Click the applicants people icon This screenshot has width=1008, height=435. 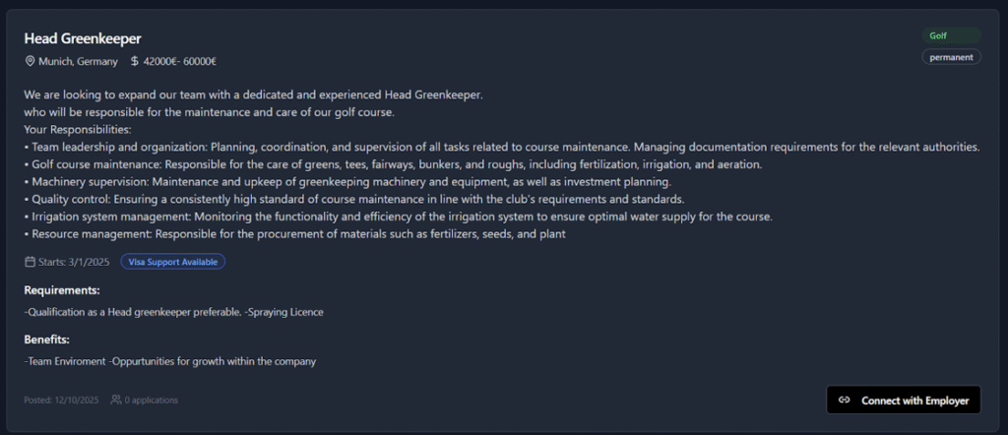[x=116, y=400]
